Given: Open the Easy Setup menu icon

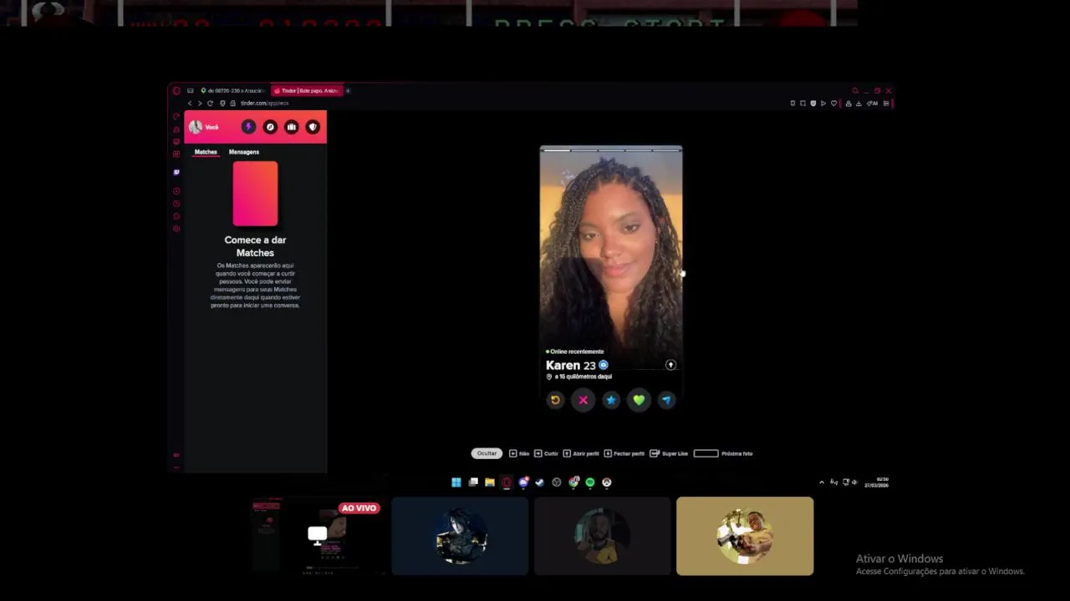Looking at the screenshot, I should click(886, 104).
